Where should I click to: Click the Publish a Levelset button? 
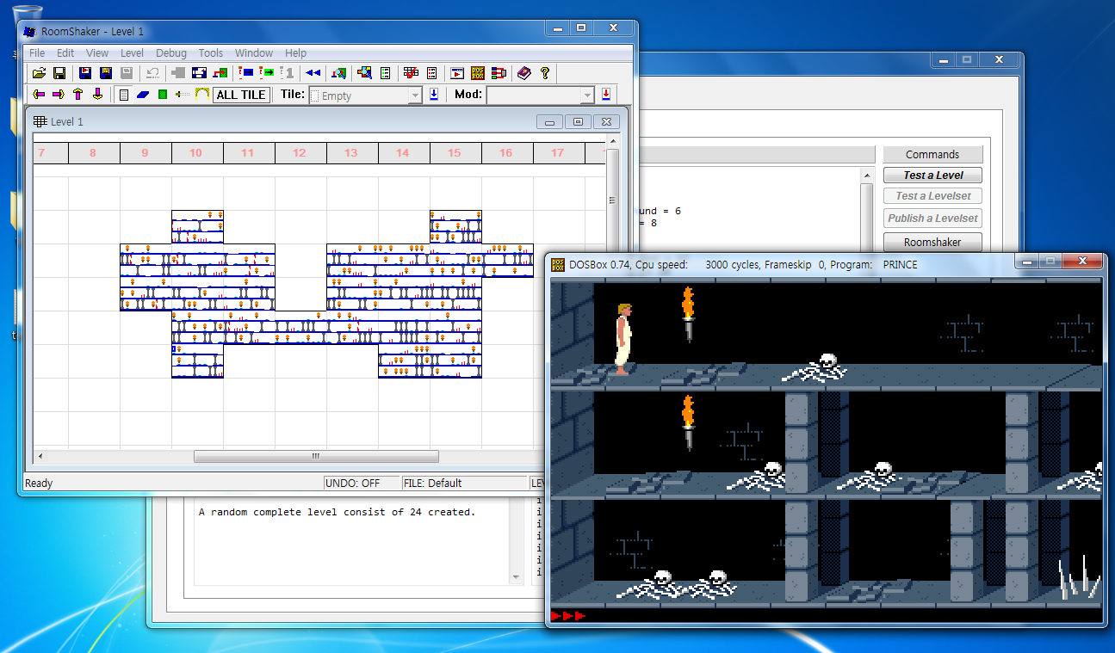(932, 219)
